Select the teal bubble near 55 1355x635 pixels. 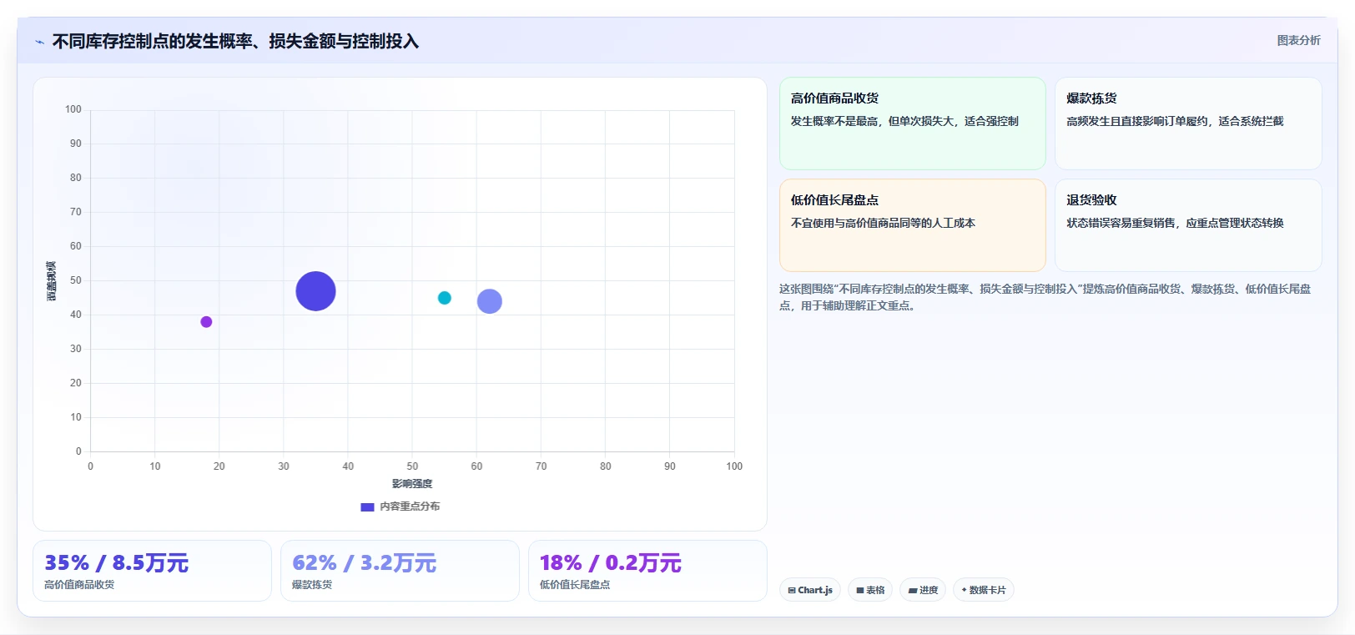click(445, 298)
